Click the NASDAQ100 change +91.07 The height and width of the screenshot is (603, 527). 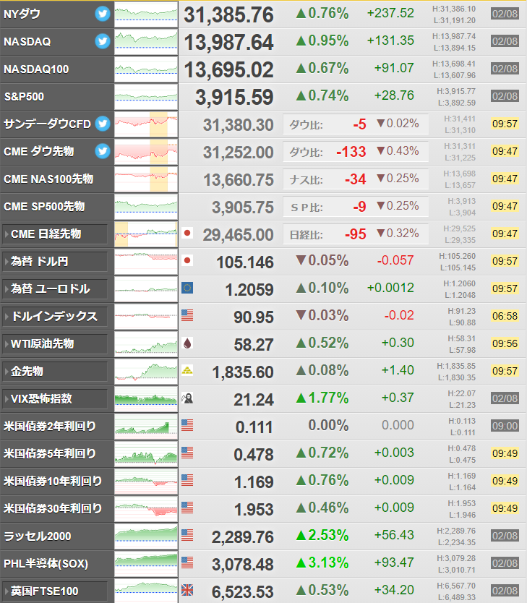[394, 68]
